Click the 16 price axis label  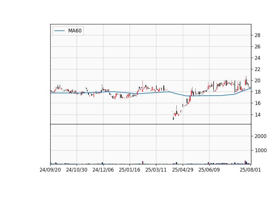click(x=257, y=103)
